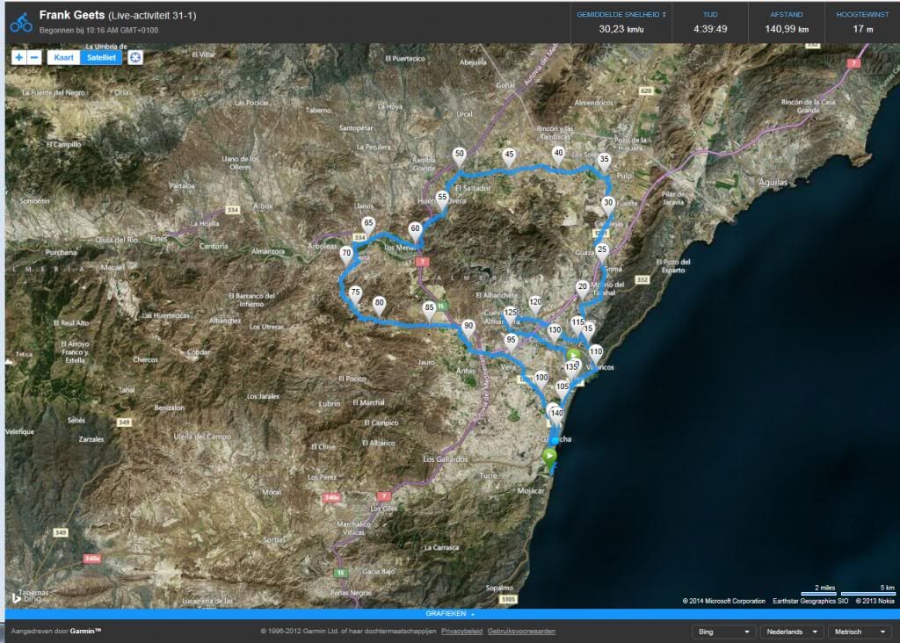Zoom in with the plus button

pyautogui.click(x=19, y=57)
